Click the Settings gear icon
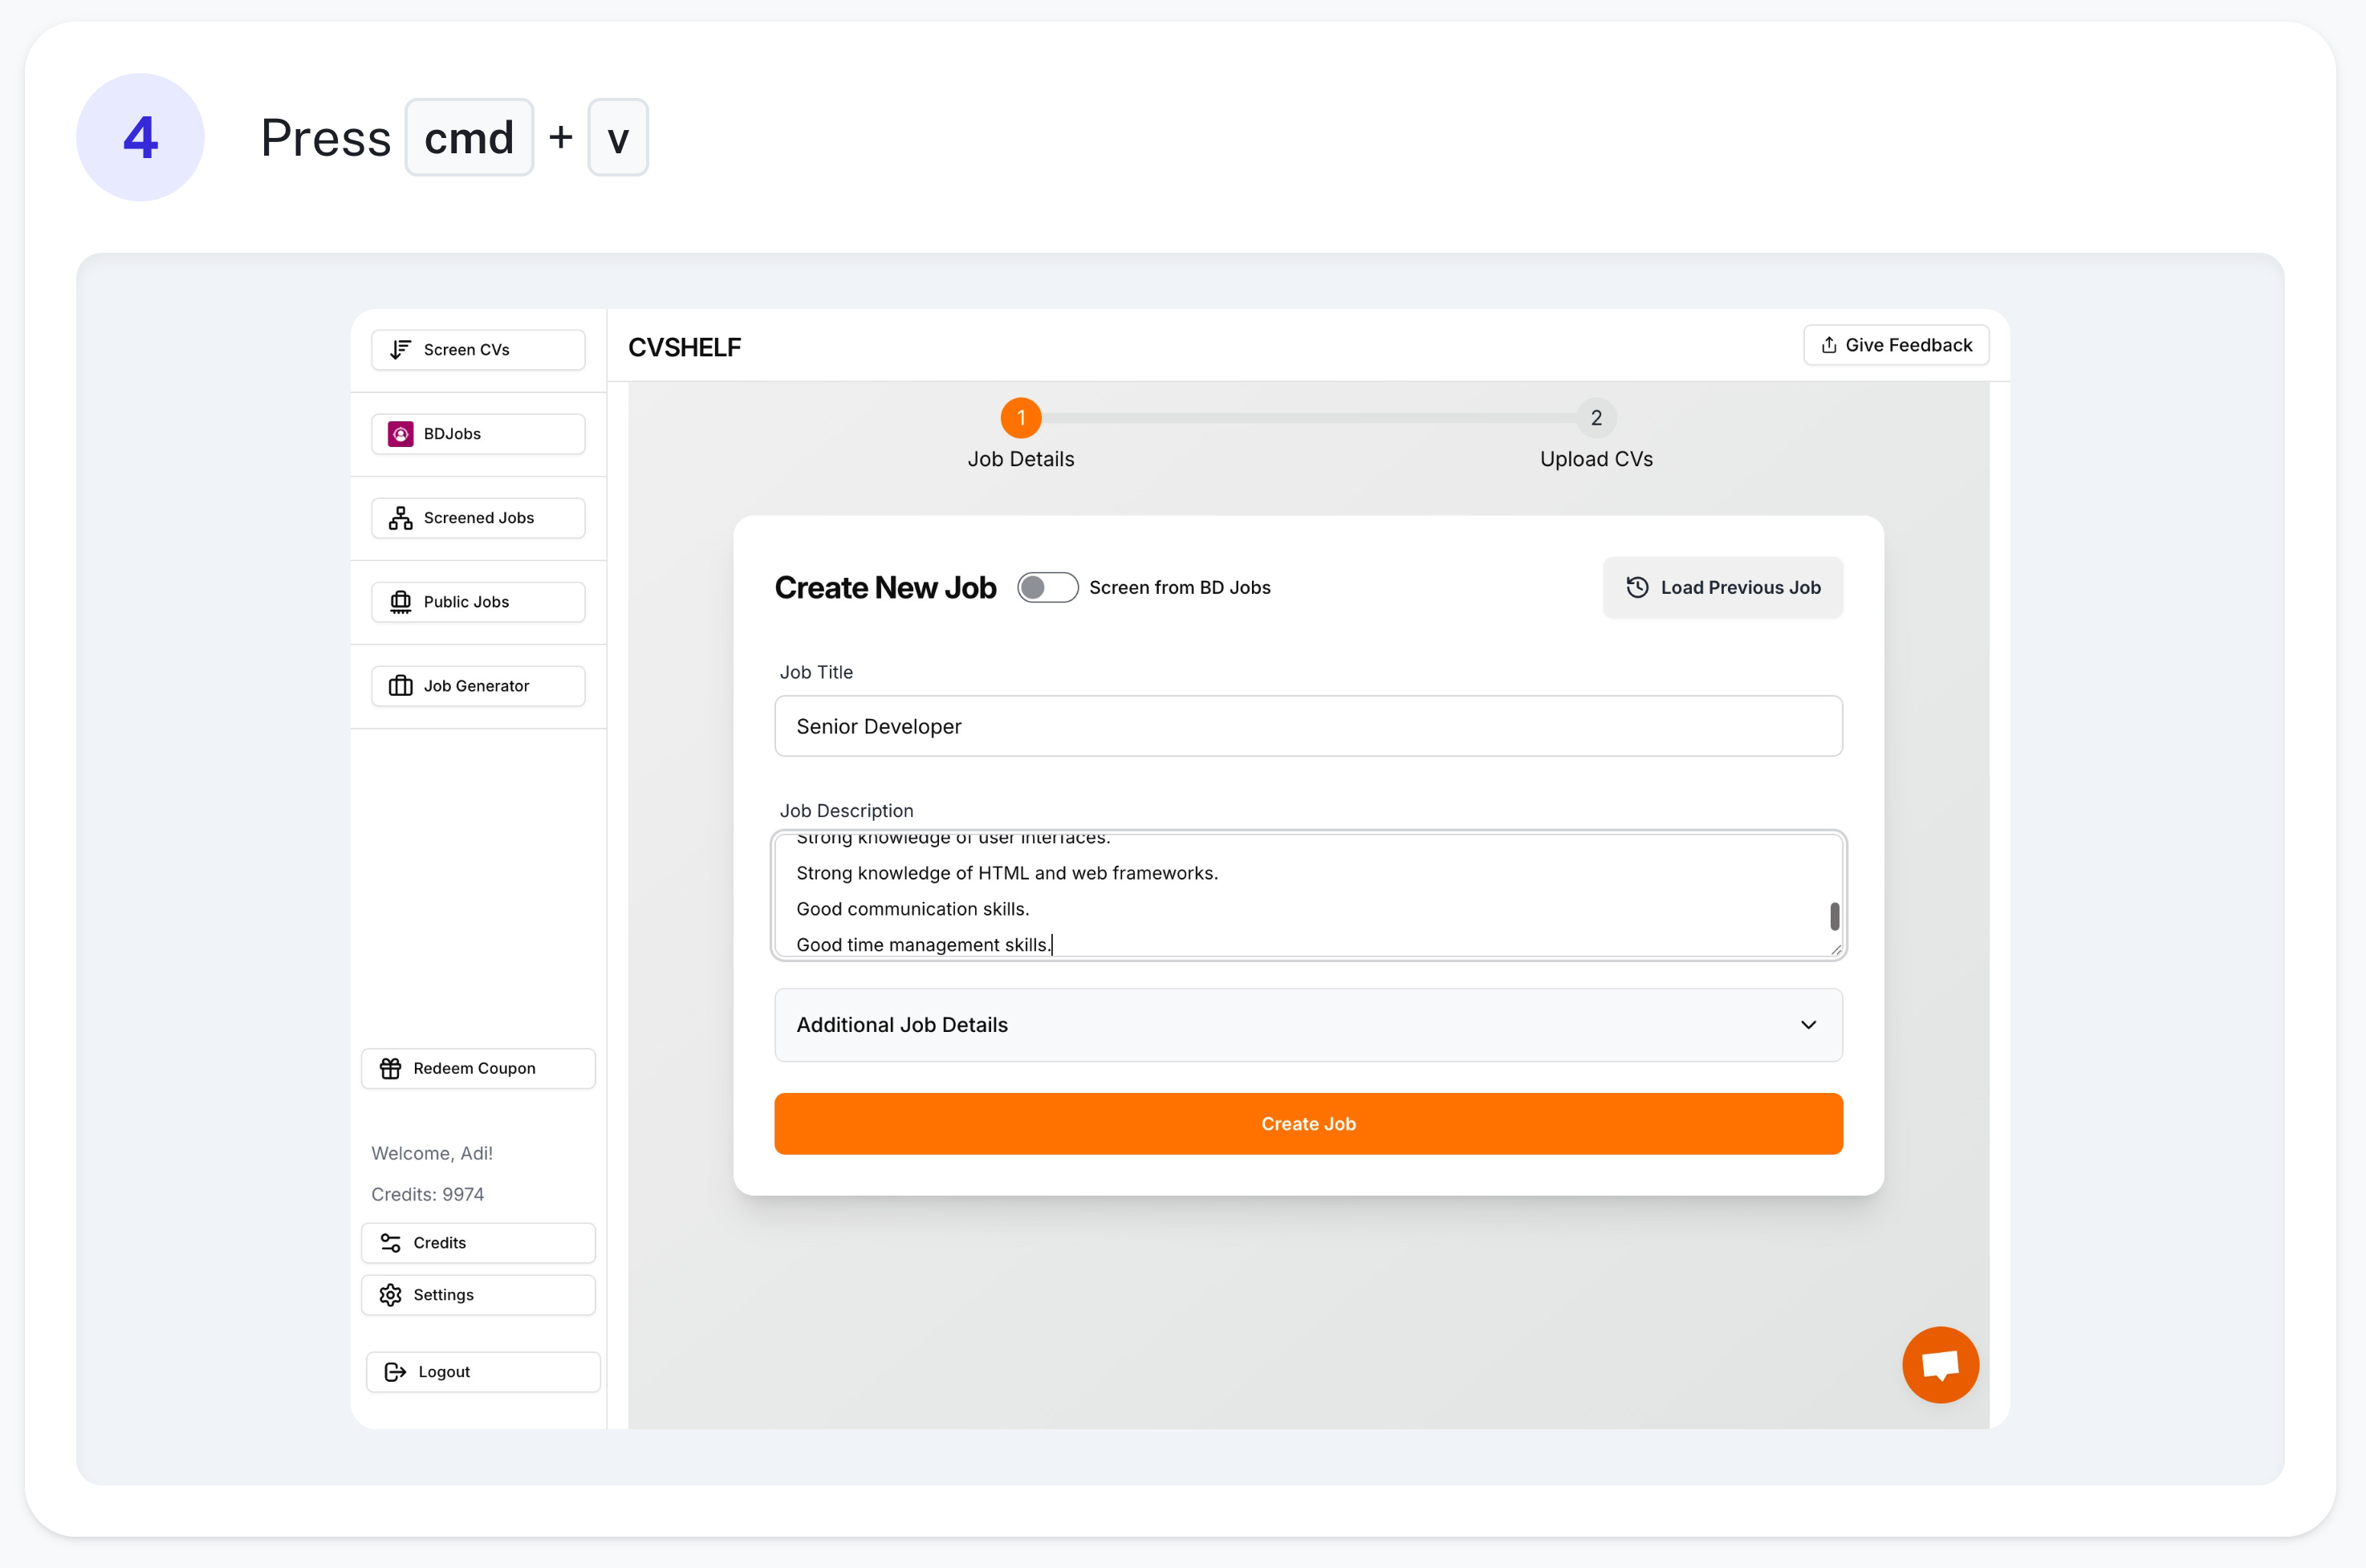Image resolution: width=2366 pixels, height=1568 pixels. click(x=390, y=1294)
